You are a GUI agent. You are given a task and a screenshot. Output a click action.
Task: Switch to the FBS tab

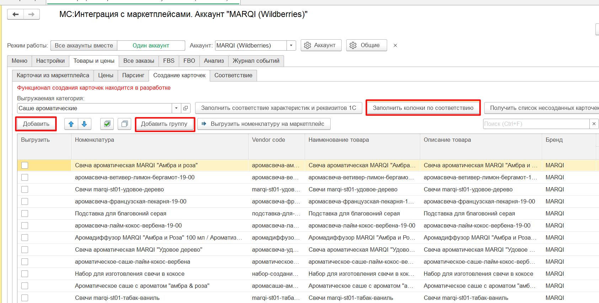[169, 61]
